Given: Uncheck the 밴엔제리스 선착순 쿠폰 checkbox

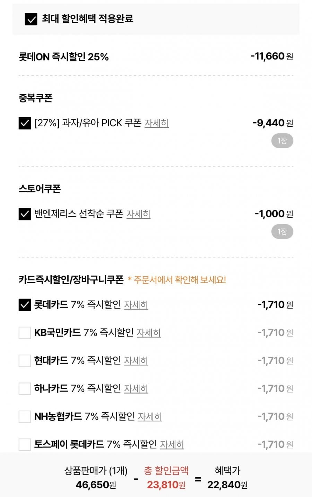Looking at the screenshot, I should click(x=25, y=214).
